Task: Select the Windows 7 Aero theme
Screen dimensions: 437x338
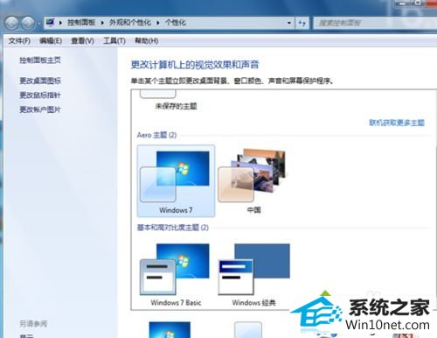Action: click(176, 181)
